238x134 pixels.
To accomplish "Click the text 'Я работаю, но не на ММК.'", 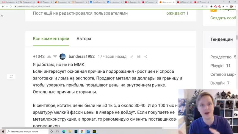I will tap(59, 65).
